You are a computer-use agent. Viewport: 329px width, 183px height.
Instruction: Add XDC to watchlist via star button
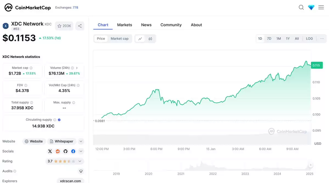point(64,26)
